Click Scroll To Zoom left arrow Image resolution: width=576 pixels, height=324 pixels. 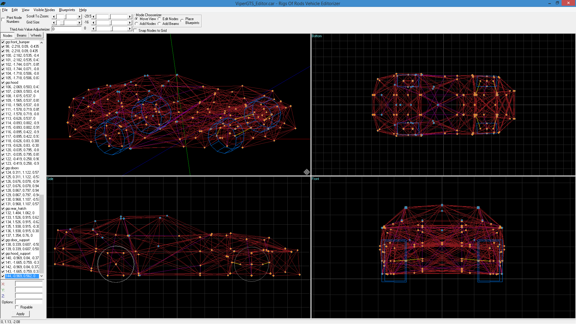[54, 16]
